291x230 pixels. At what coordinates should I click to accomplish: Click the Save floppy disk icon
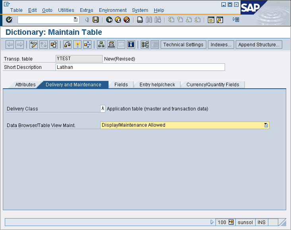pos(95,19)
